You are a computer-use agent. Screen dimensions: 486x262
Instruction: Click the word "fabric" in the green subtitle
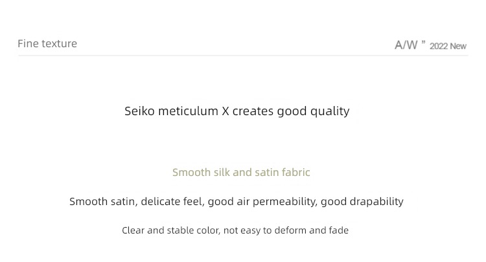pyautogui.click(x=295, y=172)
